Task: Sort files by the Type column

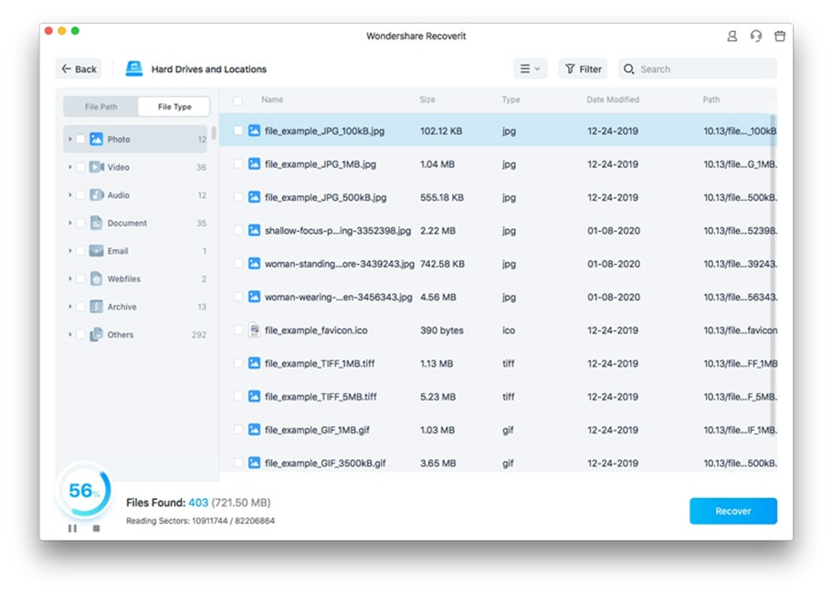Action: (511, 99)
